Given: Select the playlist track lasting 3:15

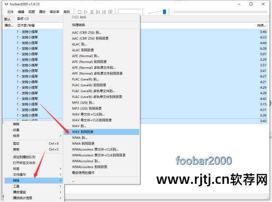Looking at the screenshot, I should (x=135, y=104).
